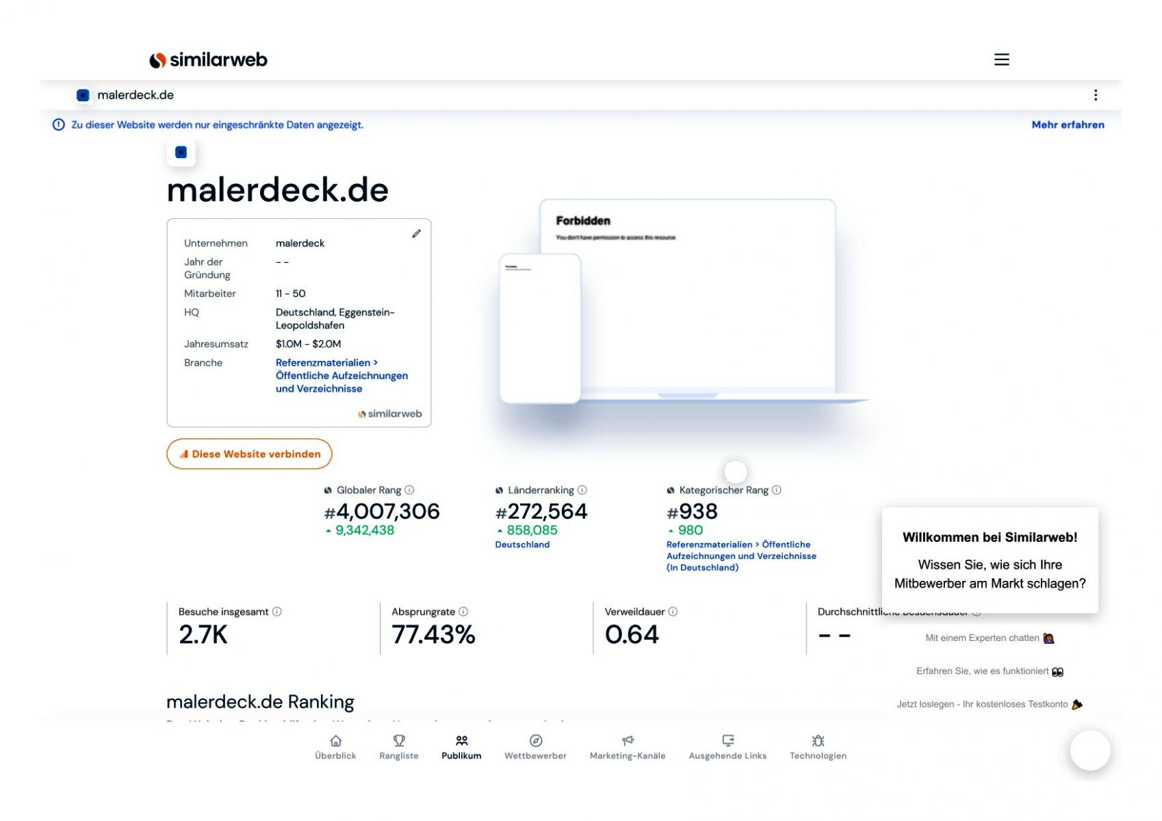
Task: Click the Mitarbeiter value 11 - 50
Action: [x=290, y=294]
